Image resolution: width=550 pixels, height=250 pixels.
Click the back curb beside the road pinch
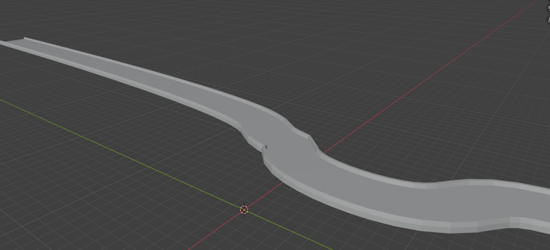302,134
